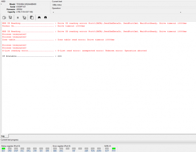This screenshot has width=196, height=152.
Task: Click the current test progress bar
Action: (x=98, y=142)
